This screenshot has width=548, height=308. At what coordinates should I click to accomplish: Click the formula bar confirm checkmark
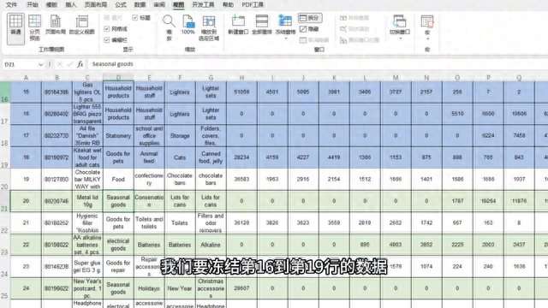(69, 64)
